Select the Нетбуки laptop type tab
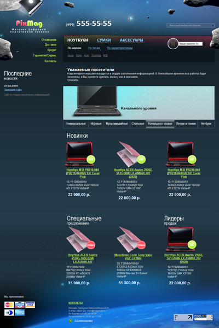Viewport: 219px width, 328px height. click(206, 124)
